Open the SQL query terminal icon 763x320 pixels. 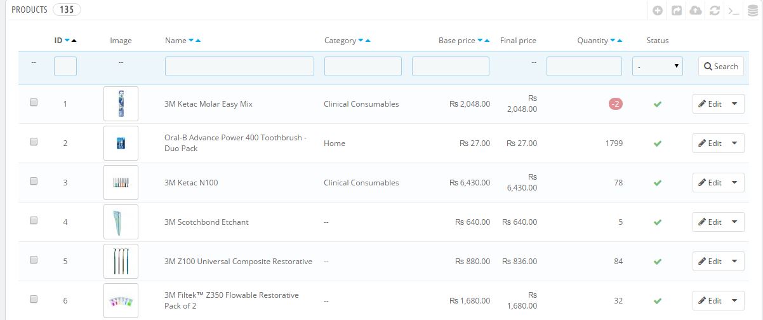tap(734, 10)
